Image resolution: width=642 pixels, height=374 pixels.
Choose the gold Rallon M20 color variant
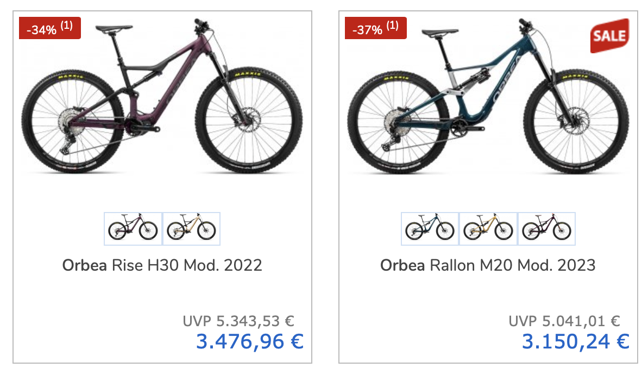tap(488, 229)
